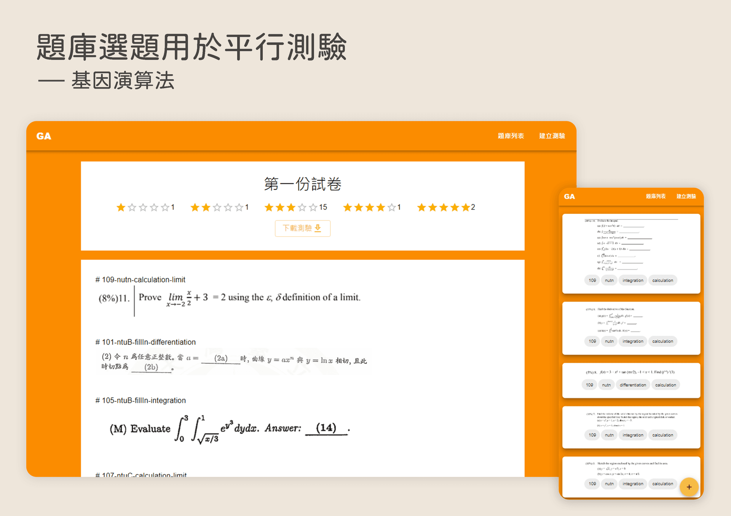
Task: Click the four-star rating group
Action: [x=372, y=207]
